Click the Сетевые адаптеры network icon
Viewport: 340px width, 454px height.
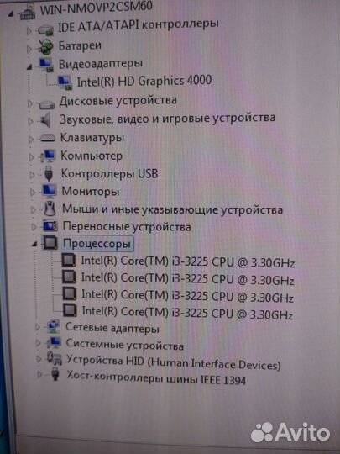pyautogui.click(x=53, y=326)
